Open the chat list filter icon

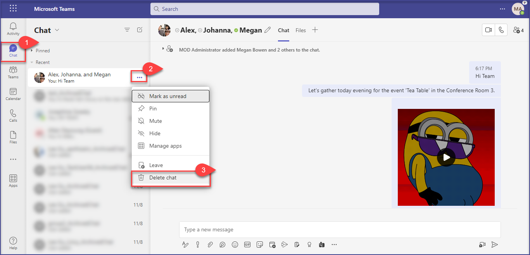pos(127,30)
